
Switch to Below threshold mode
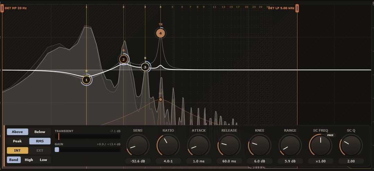[x=40, y=132]
